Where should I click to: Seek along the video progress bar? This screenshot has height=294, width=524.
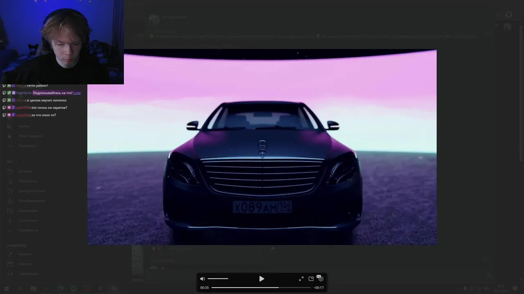[261, 287]
